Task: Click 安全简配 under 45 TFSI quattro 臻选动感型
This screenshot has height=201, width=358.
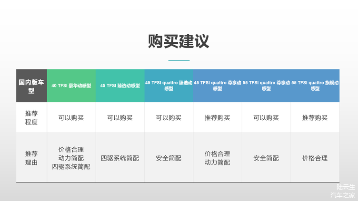Action: [169, 158]
